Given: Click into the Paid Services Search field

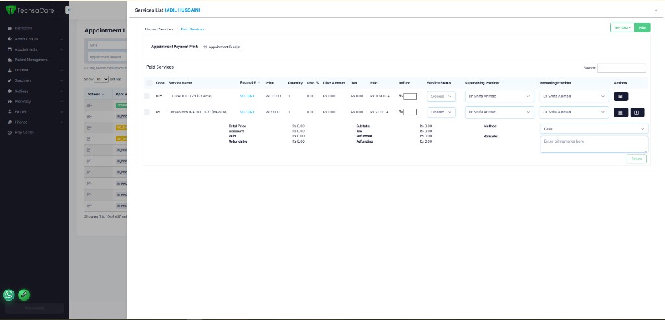Looking at the screenshot, I should tap(621, 68).
